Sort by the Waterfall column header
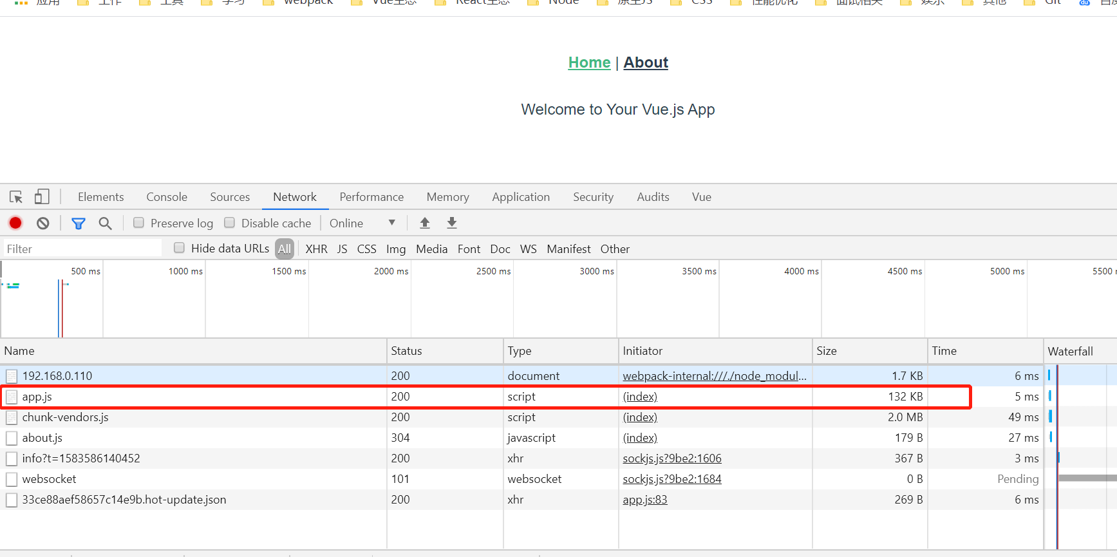 1080,351
